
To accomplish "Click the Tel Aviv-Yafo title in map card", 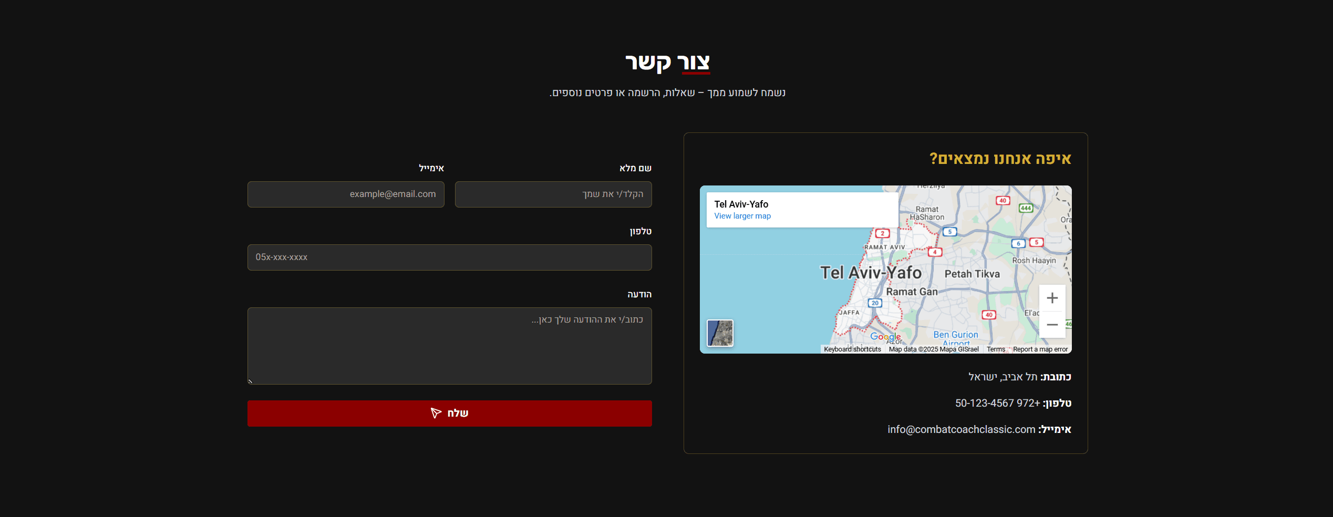I will pos(741,204).
